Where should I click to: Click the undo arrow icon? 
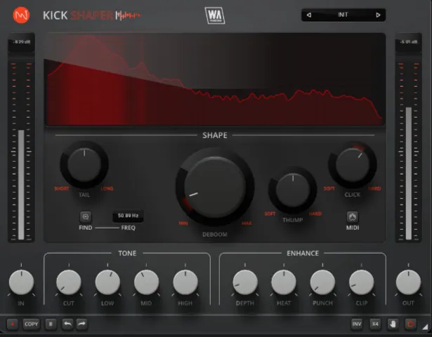point(67,324)
